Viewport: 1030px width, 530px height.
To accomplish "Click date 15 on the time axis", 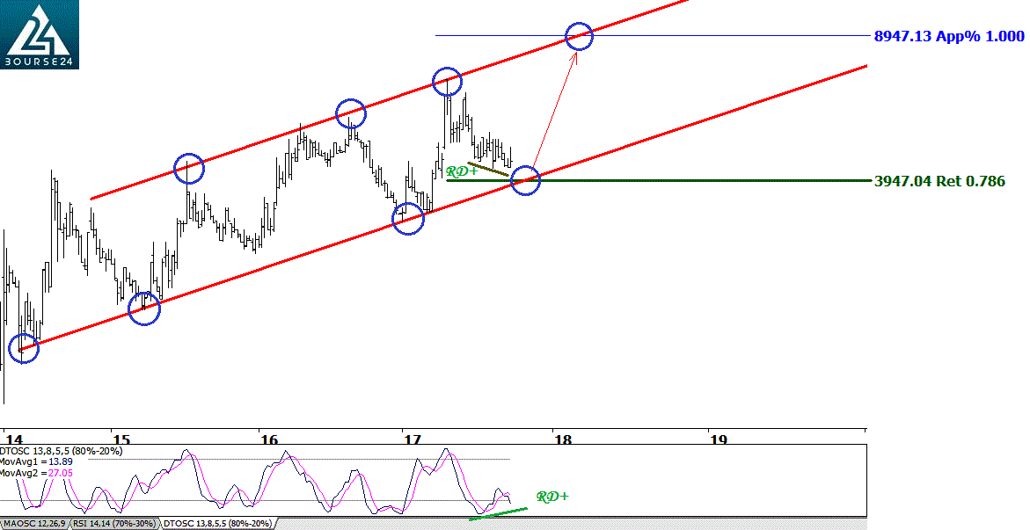I will (x=121, y=439).
